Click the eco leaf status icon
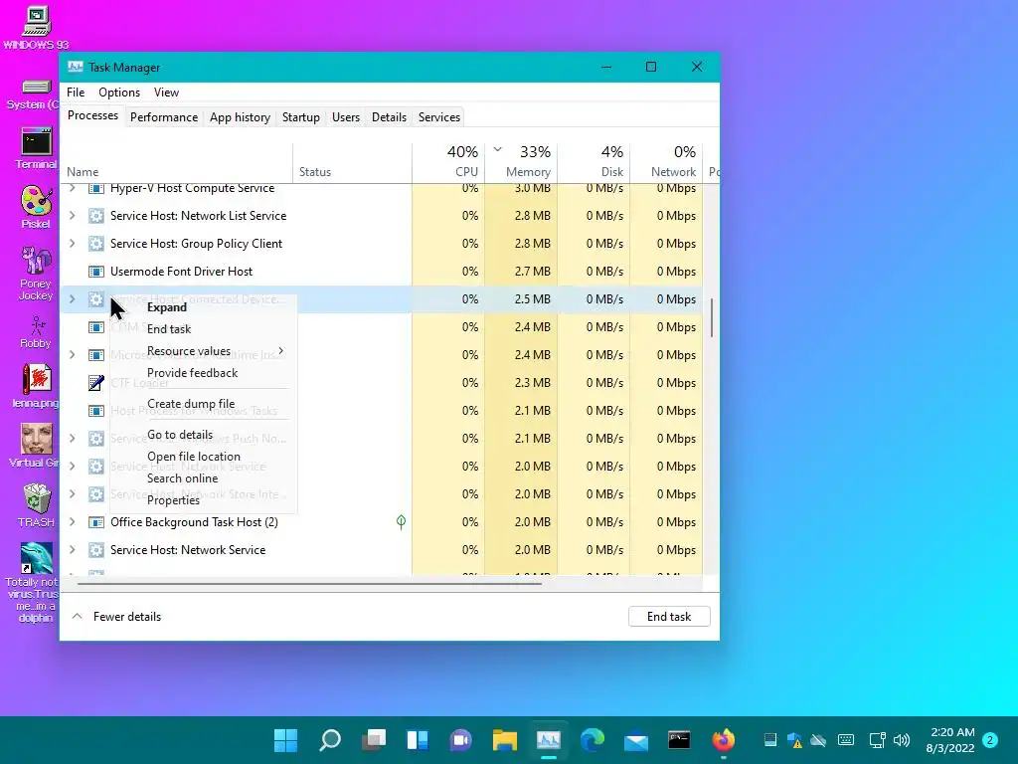 pos(402,521)
